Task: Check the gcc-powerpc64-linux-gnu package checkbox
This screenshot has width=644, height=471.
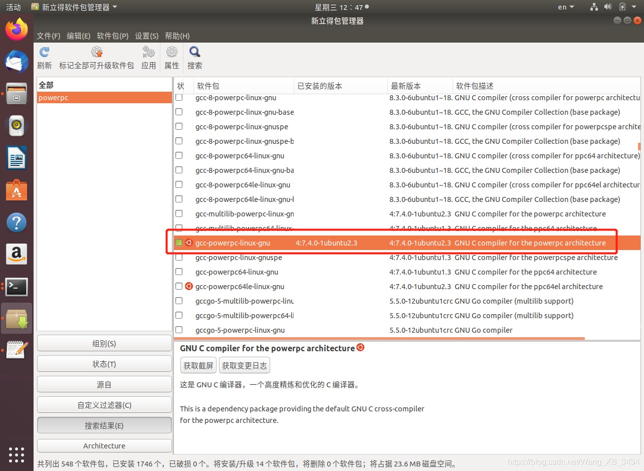Action: click(179, 271)
